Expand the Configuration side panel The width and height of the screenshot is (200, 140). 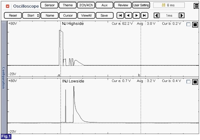click(4, 77)
